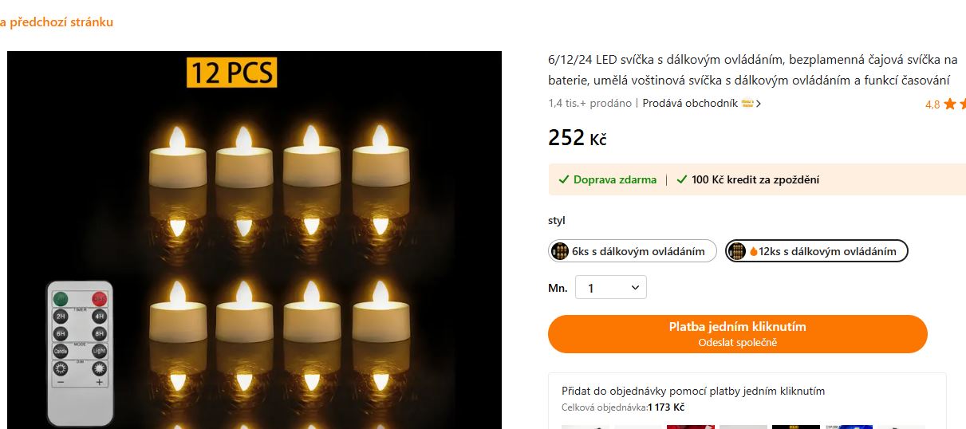Screen dimensions: 966x429
Task: Click the red product thumbnail in add-on row
Action: point(690,426)
